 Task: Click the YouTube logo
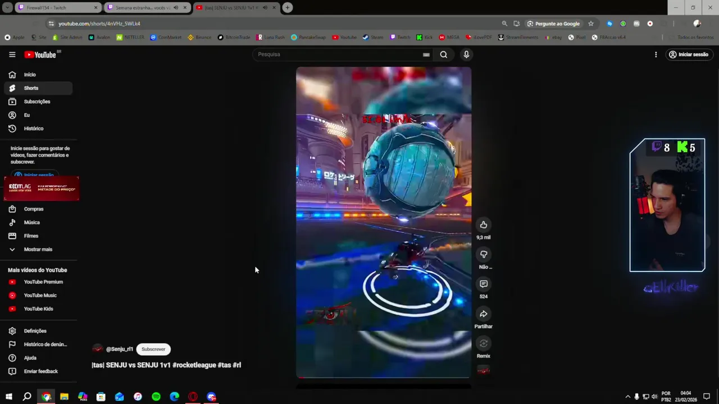point(40,54)
